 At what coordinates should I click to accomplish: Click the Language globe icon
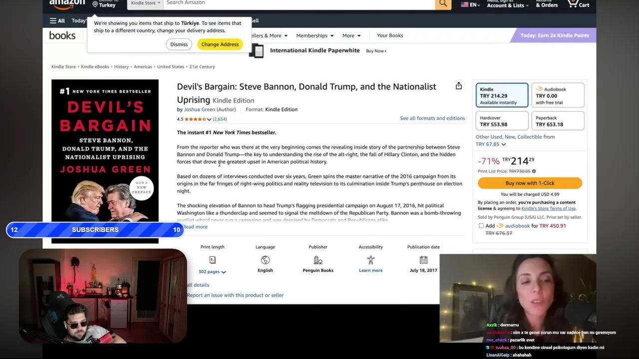coord(265,260)
